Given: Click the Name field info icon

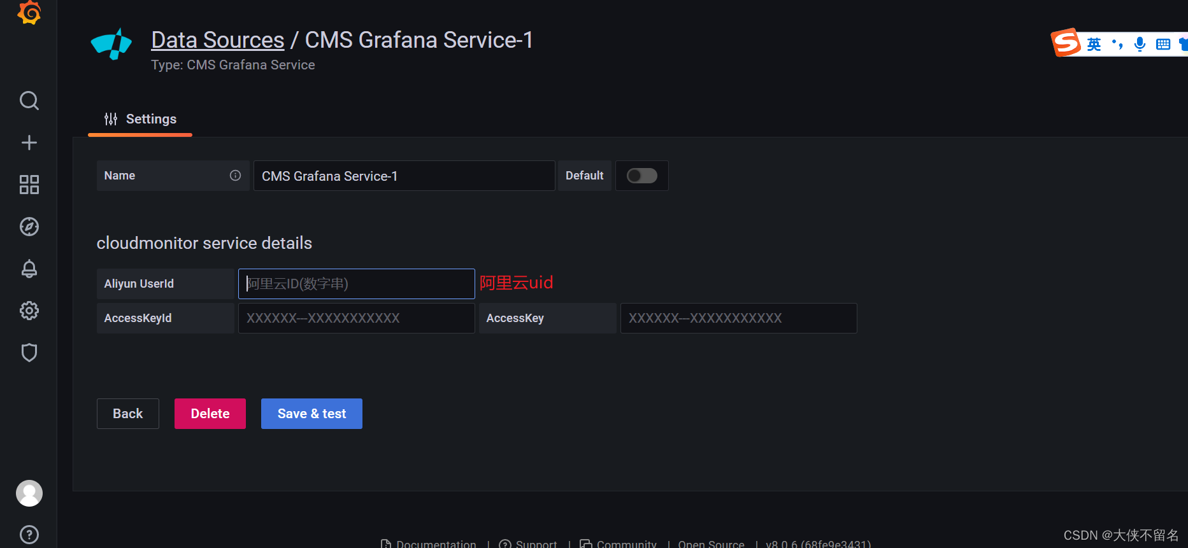Looking at the screenshot, I should click(x=236, y=176).
